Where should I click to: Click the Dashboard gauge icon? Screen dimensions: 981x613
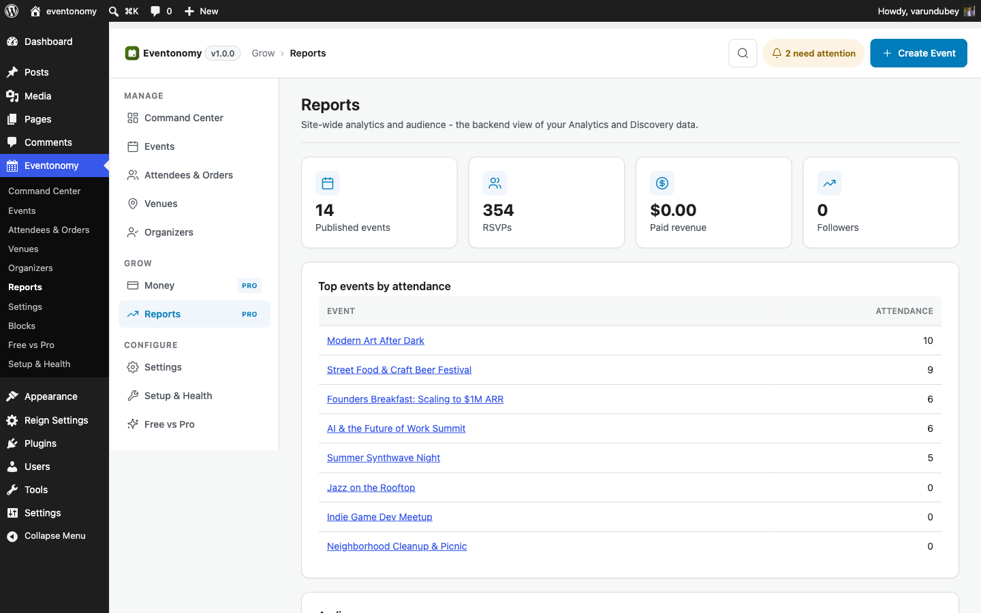(x=12, y=42)
